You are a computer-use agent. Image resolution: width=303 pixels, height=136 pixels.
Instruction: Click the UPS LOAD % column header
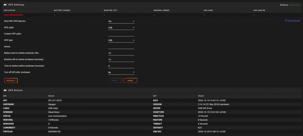point(259,10)
